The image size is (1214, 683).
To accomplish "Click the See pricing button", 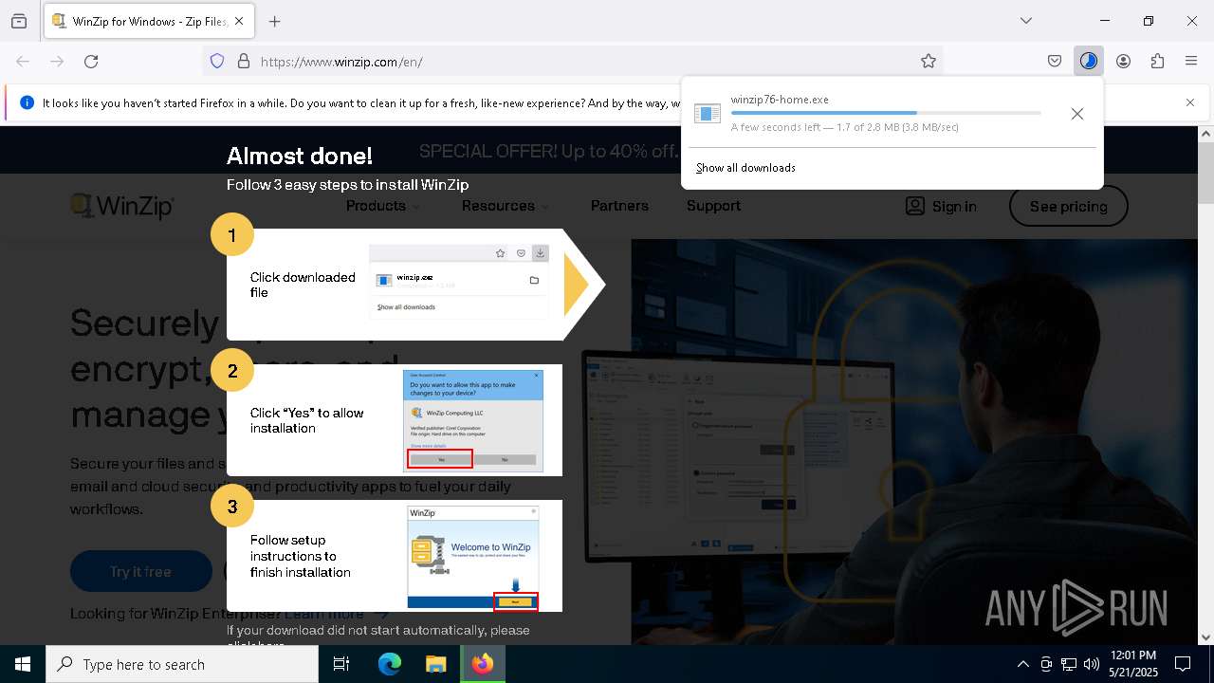I will coord(1068,206).
